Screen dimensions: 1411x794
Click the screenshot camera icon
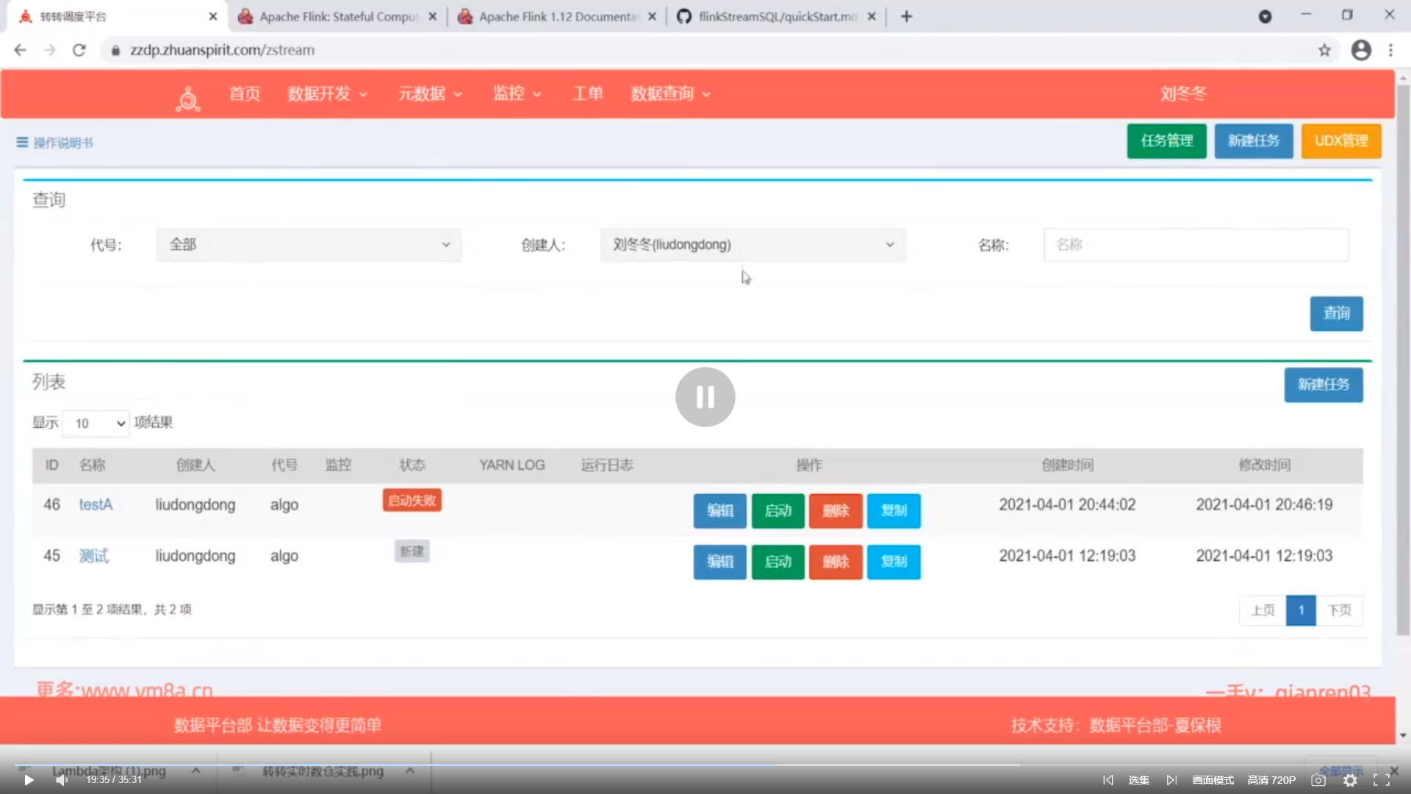coord(1318,780)
